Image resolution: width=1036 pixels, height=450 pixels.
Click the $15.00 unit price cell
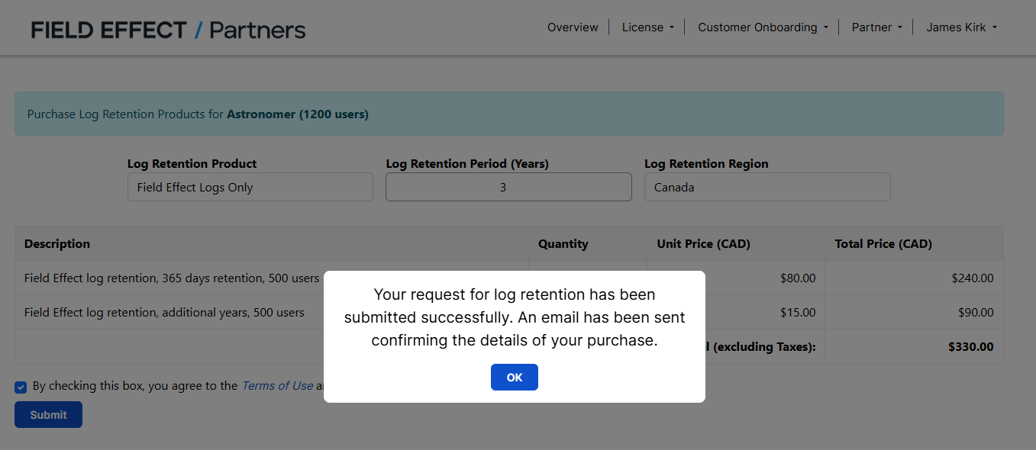(x=736, y=313)
